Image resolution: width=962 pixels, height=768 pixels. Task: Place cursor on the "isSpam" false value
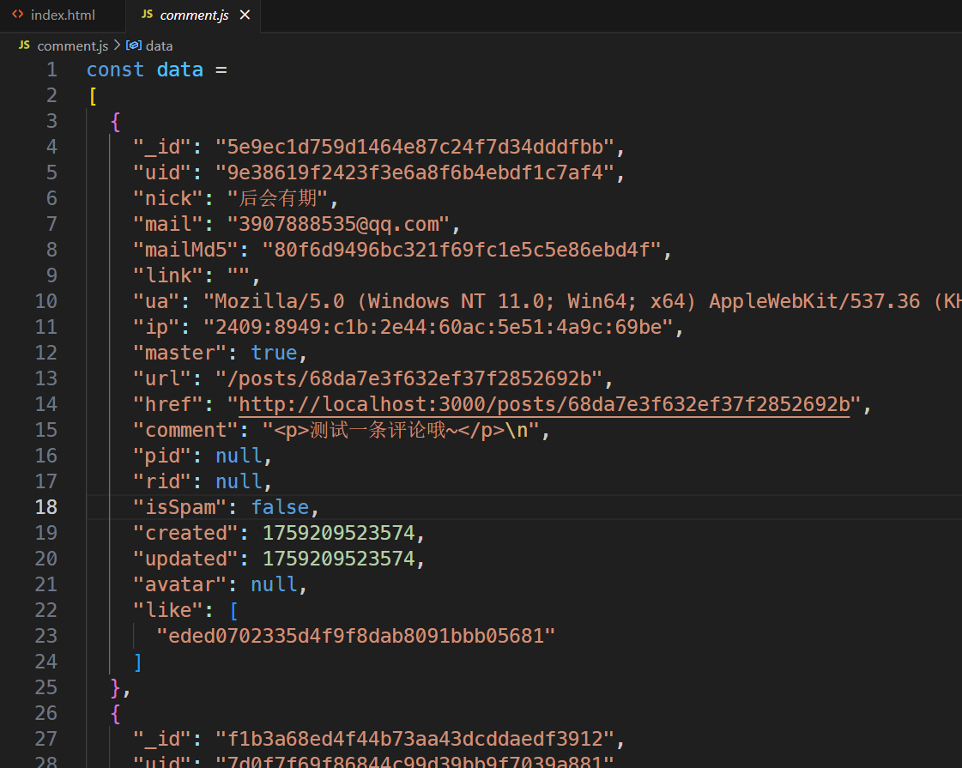tap(280, 507)
